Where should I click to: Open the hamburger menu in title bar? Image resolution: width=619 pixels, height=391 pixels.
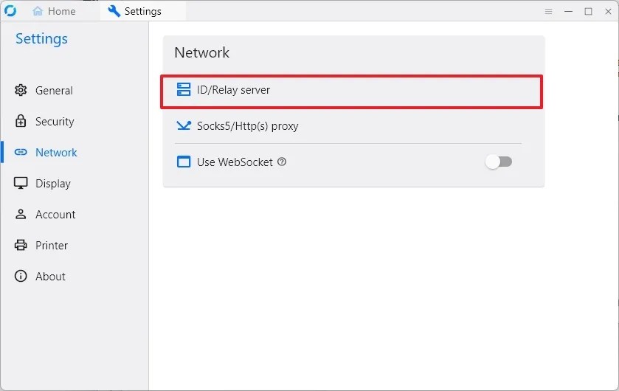coord(548,12)
